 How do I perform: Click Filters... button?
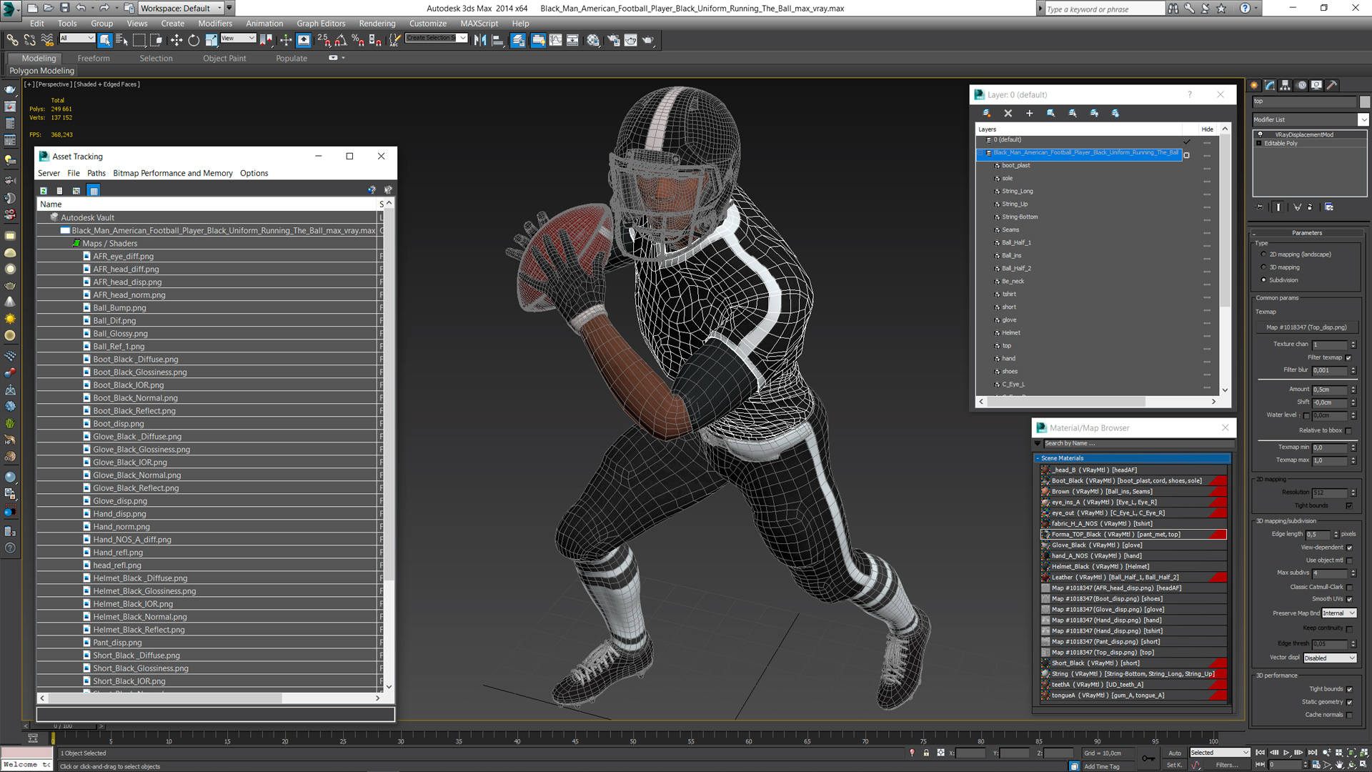(x=1227, y=765)
